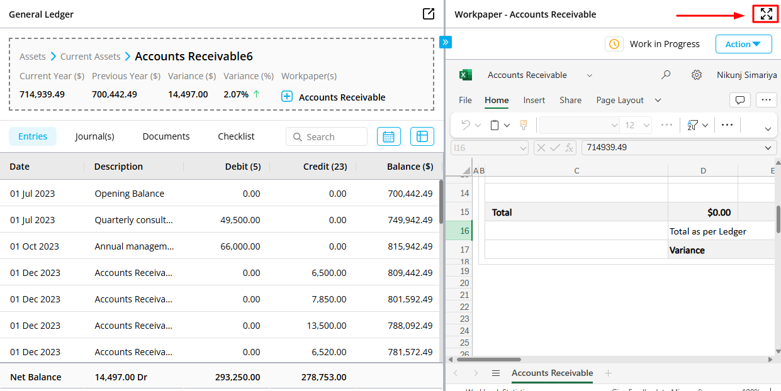Open the workbook name dropdown

click(x=590, y=75)
